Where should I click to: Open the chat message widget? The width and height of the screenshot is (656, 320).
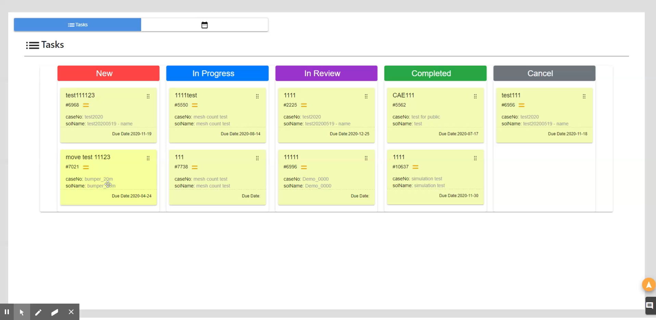[x=650, y=306]
